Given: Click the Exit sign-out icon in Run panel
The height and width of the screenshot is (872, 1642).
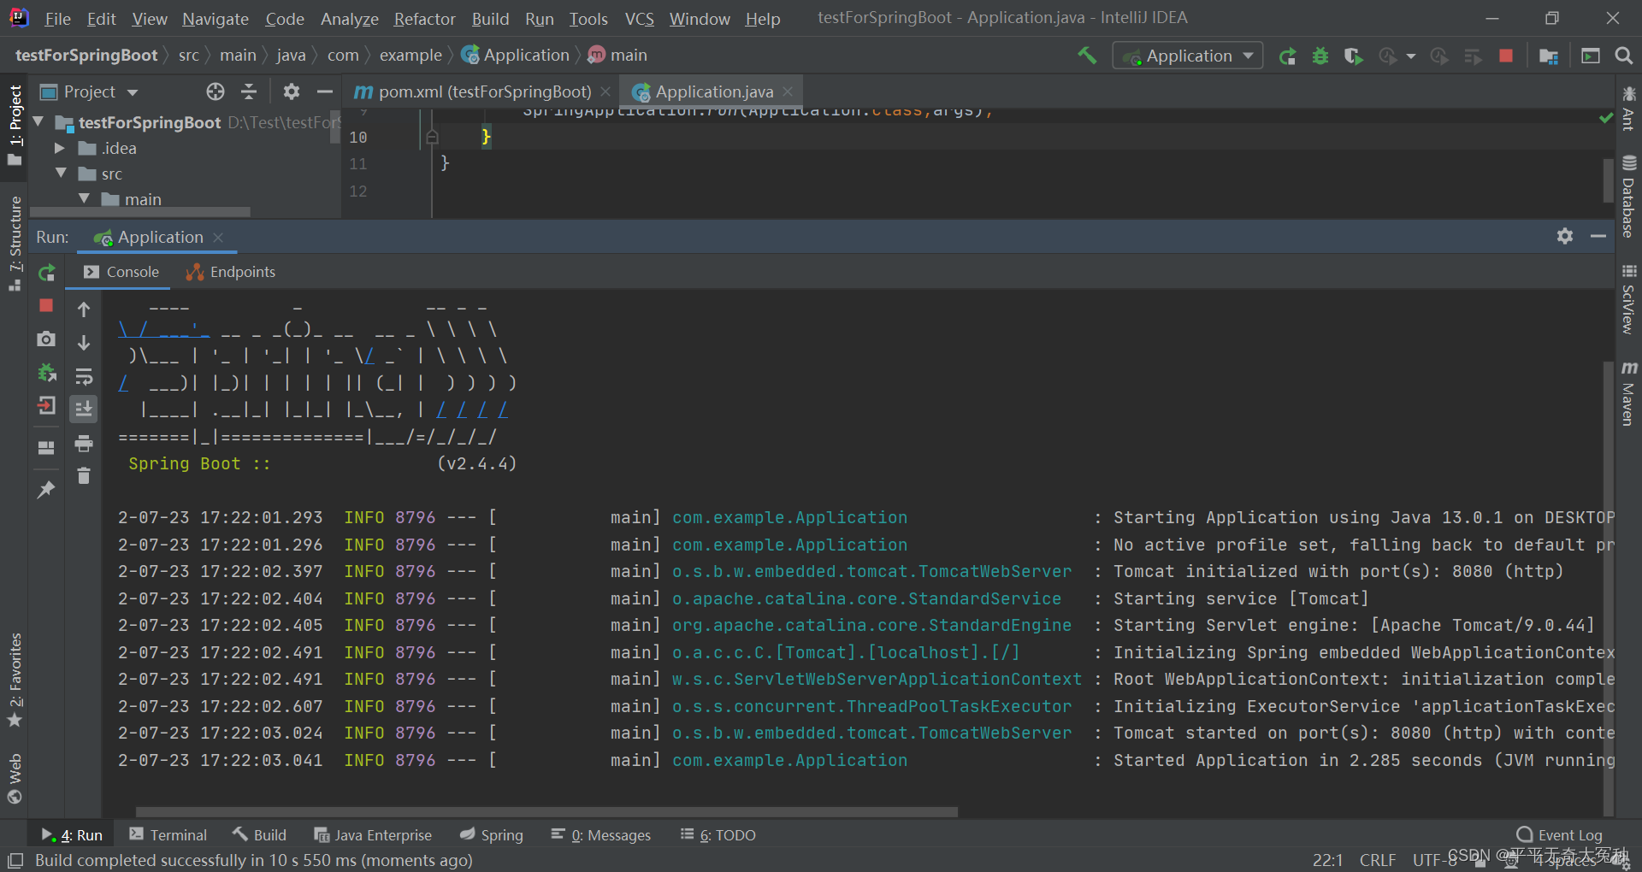Looking at the screenshot, I should [x=46, y=406].
